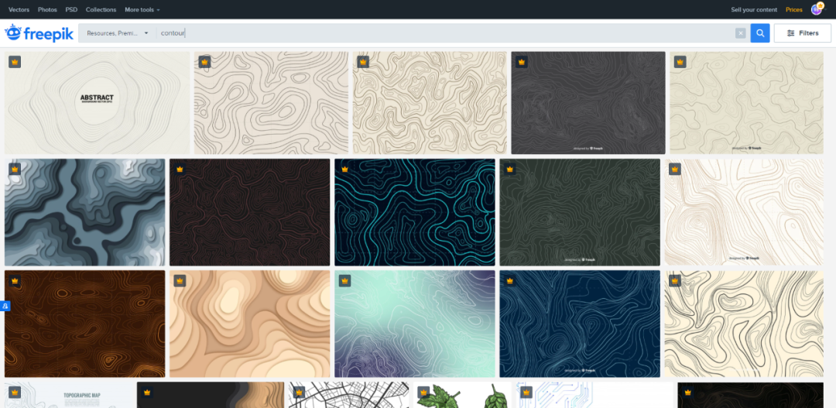836x408 pixels.
Task: Click the crown badge on the navy blue contour image
Action: 509,280
